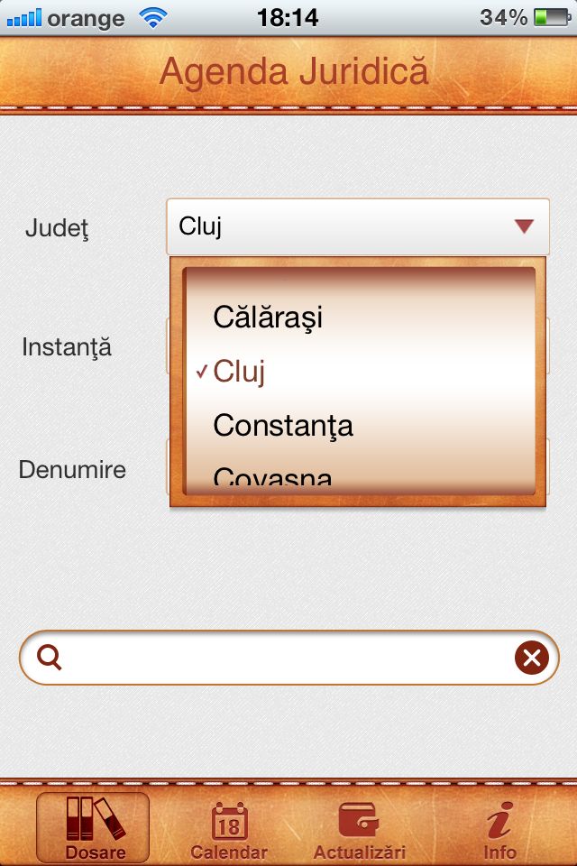Image resolution: width=577 pixels, height=866 pixels.
Task: Switch to the Calendar tab label
Action: point(229,852)
